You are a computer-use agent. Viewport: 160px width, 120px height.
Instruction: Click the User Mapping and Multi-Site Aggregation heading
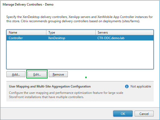click(50, 86)
